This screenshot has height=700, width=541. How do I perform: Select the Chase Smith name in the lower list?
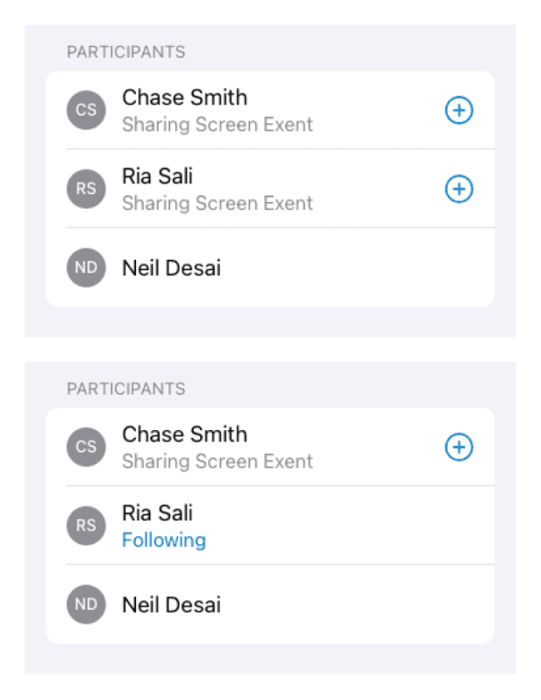(x=184, y=434)
